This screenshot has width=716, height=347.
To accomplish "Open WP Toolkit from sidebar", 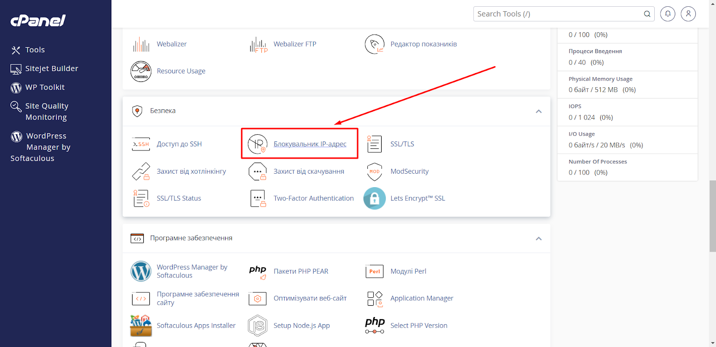I will (x=45, y=88).
